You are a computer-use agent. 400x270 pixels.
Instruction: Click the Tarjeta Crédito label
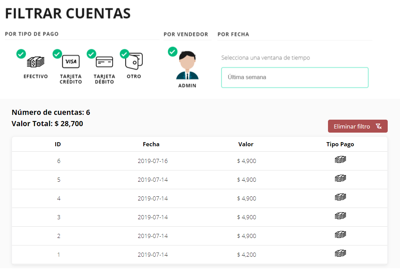pos(71,79)
